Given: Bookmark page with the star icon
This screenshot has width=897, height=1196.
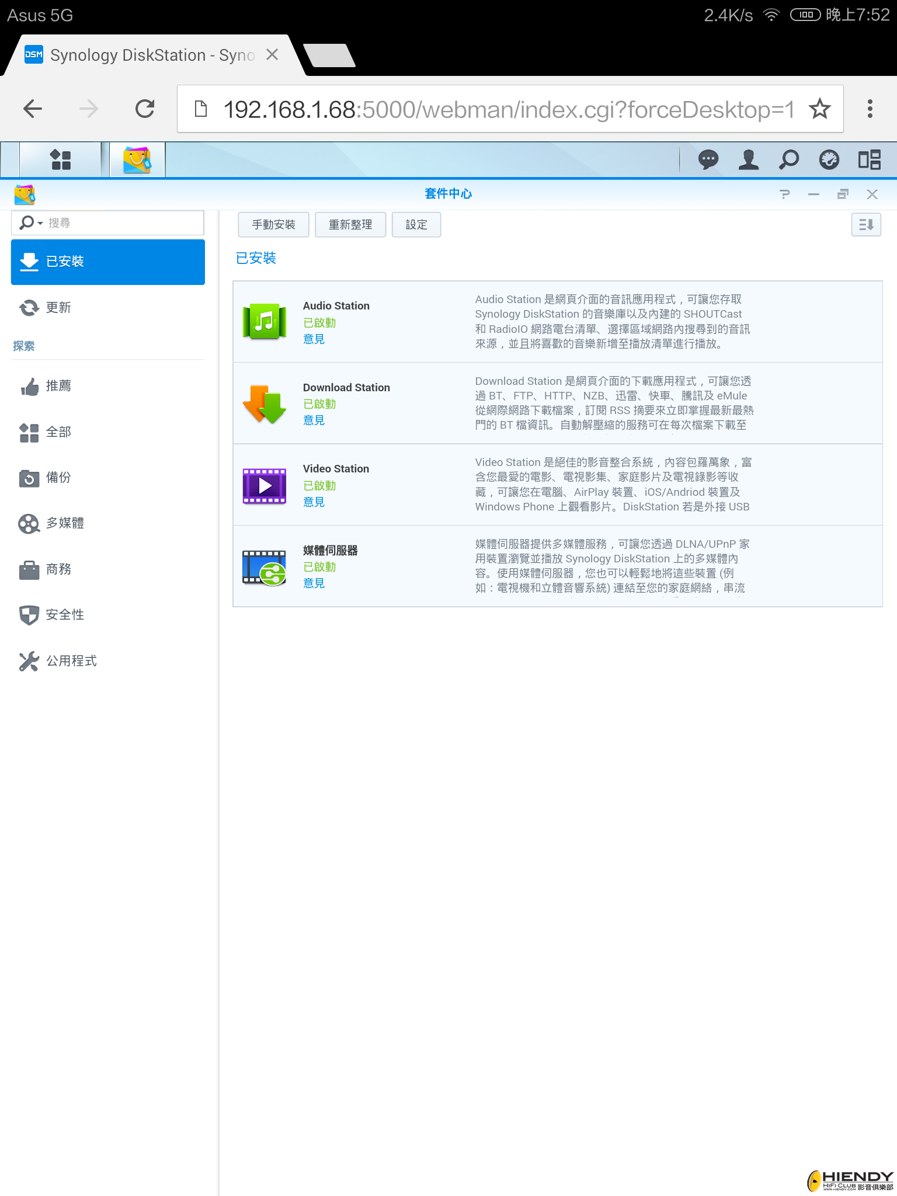Looking at the screenshot, I should (x=820, y=109).
